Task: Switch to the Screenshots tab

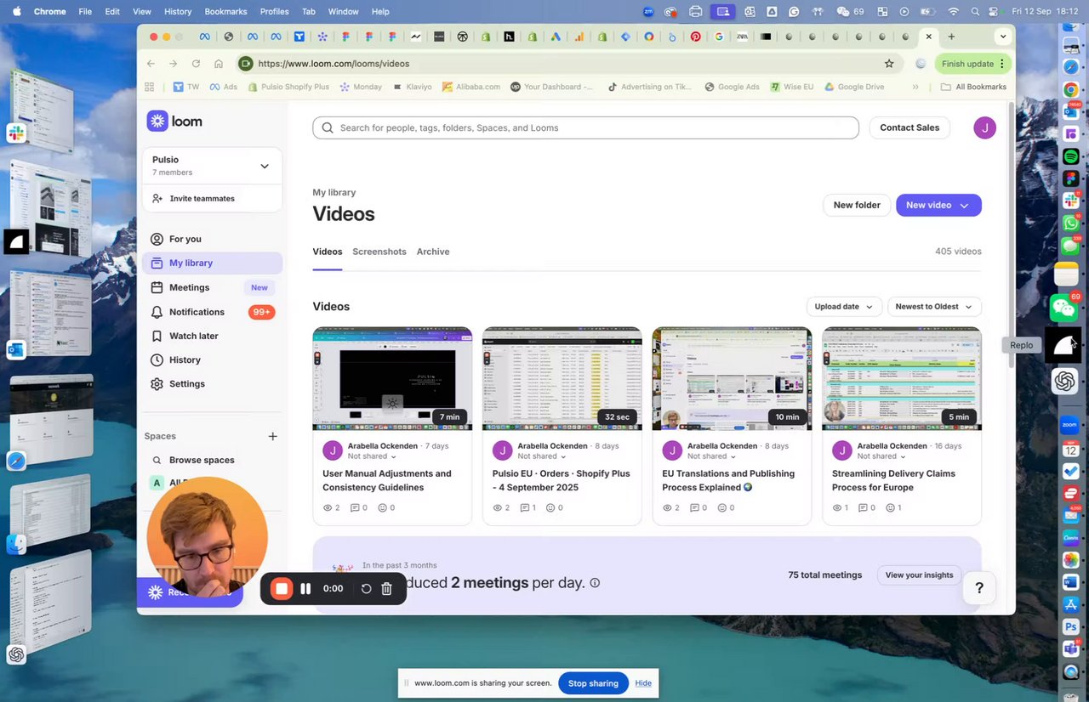Action: (379, 252)
